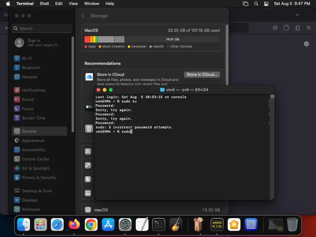316x237 pixels.
Task: Select Focus in settings sidebar
Action: 23,109
